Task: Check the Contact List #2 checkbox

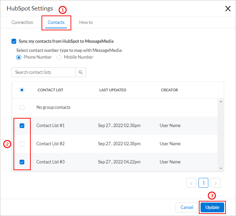Action: (x=22, y=144)
